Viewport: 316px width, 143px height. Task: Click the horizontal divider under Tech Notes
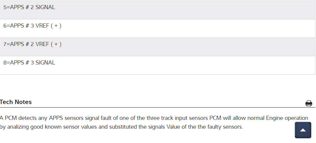pos(147,107)
